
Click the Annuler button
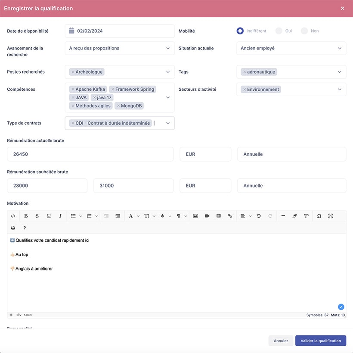(281, 341)
